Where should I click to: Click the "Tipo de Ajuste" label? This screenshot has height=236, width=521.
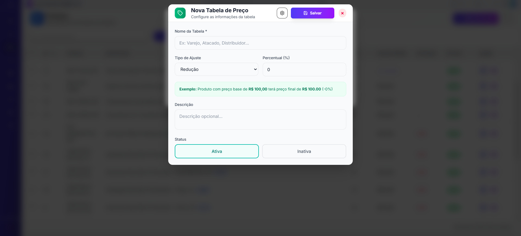188,58
